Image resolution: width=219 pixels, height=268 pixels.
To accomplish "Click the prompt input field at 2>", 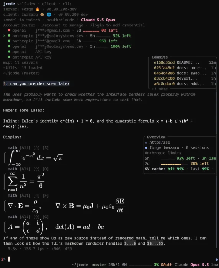I will [x=109, y=259].
